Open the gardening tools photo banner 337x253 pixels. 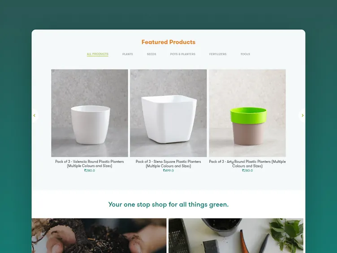pyautogui.click(x=236, y=236)
